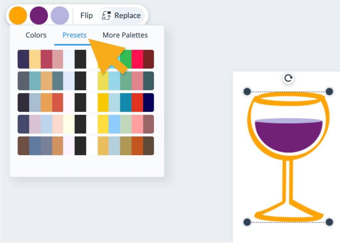Screen dimensions: 340x243
Task: Select the Presets tab
Action: [74, 35]
